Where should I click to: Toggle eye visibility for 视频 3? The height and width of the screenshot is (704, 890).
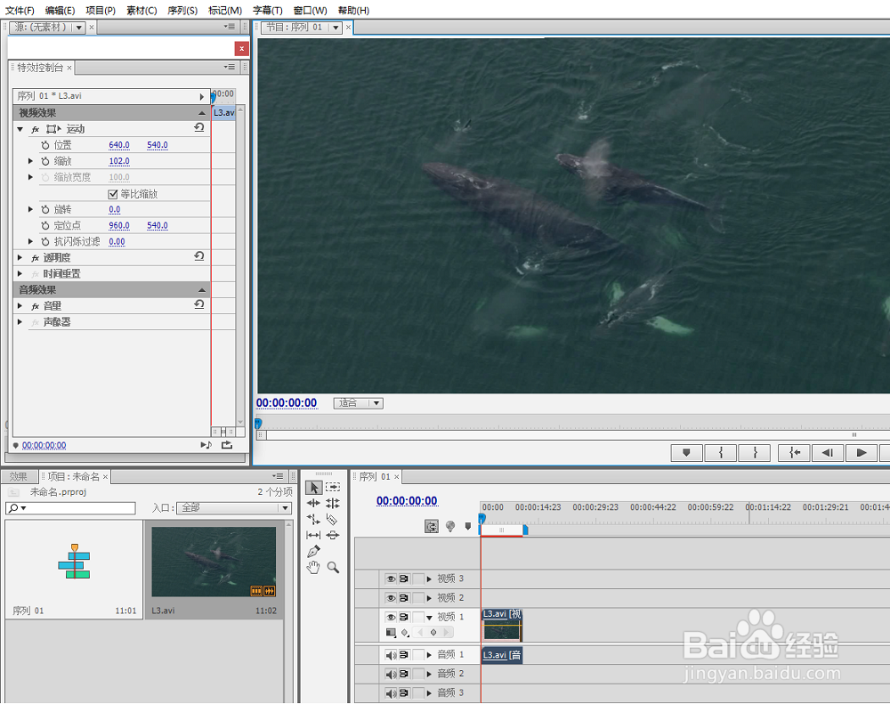[391, 579]
